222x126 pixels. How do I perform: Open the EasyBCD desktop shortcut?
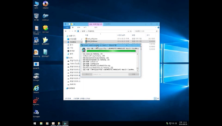point(36,41)
